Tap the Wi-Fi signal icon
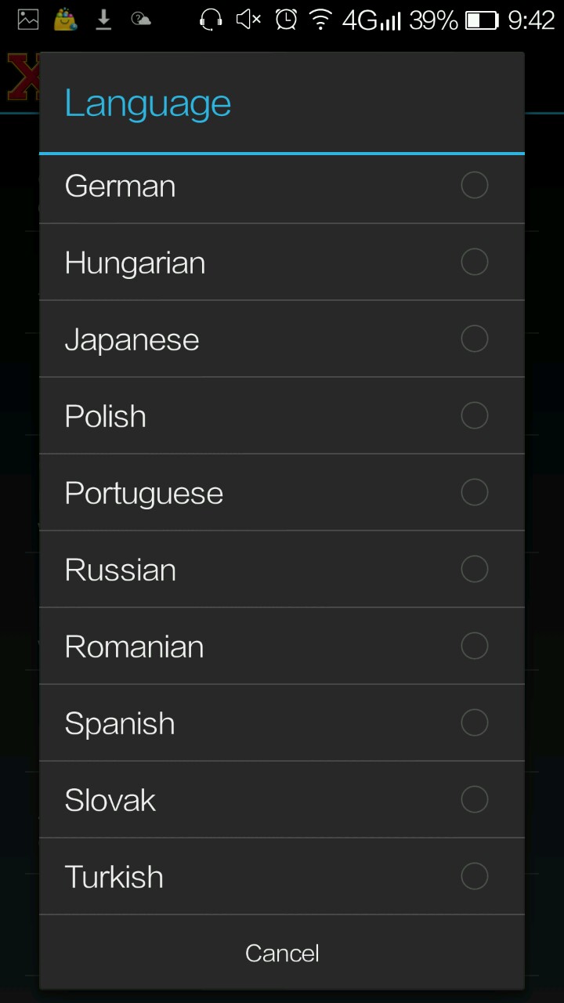 [320, 20]
